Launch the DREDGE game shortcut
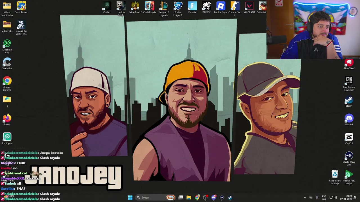 coord(206,8)
